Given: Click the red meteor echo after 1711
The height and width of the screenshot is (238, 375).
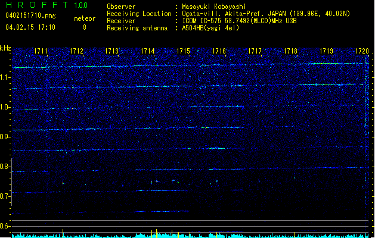Looking at the screenshot, I should (x=63, y=183).
